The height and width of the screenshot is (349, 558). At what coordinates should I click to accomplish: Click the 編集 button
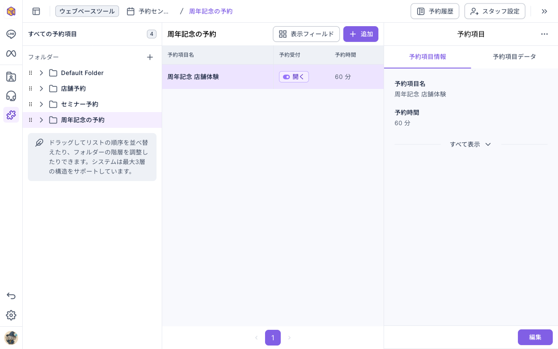pos(535,337)
